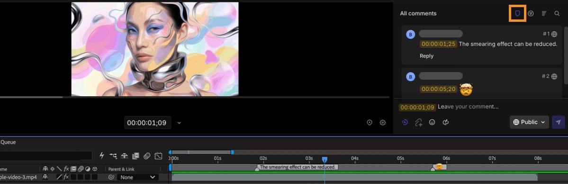
Task: Expand the chevron next to viewer timecode
Action: 179,123
